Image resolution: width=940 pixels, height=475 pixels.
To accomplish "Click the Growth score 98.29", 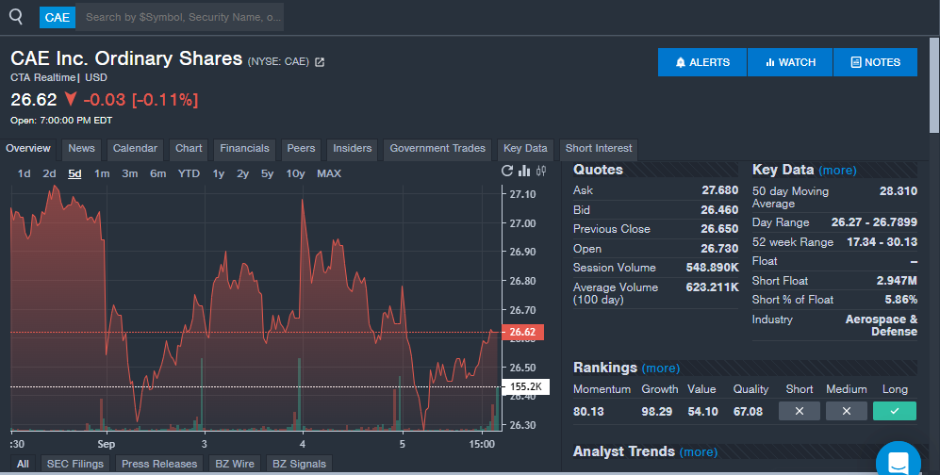I will point(656,412).
